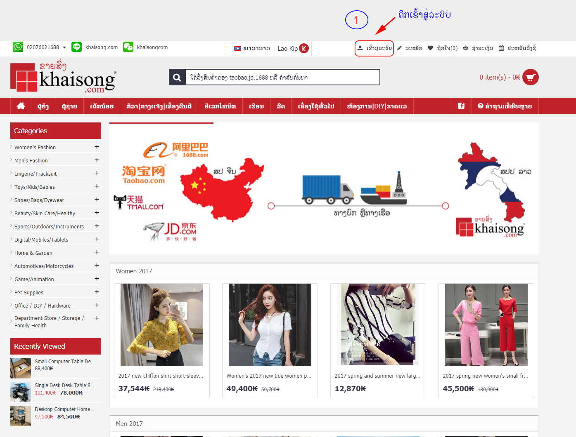Screen dimensions: 576x437
Task: Open ອີເລກໂທນິກ navigation menu
Action: pyautogui.click(x=220, y=106)
